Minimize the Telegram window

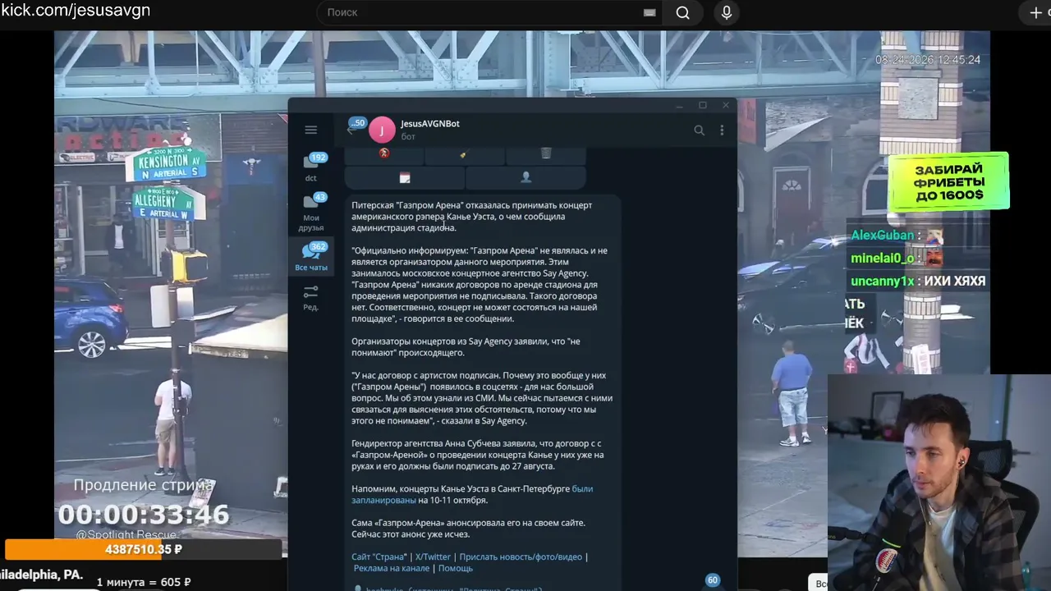tap(679, 106)
